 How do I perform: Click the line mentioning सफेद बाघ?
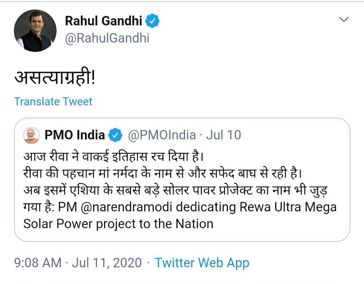point(162,174)
